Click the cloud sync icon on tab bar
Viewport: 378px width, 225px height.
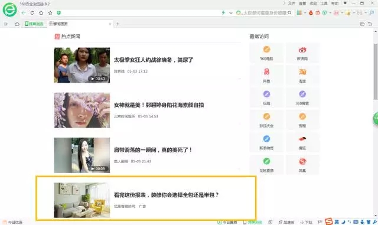pyautogui.click(x=17, y=24)
